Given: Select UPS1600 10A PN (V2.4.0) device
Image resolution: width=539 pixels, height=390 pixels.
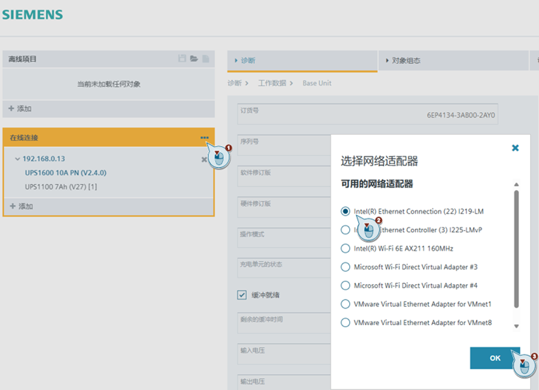Looking at the screenshot, I should coord(65,173).
